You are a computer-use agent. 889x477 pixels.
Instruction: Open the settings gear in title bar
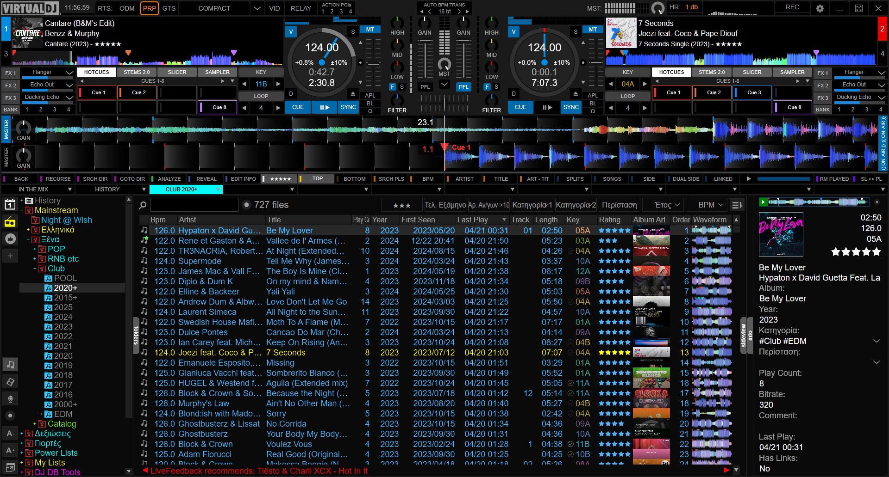point(820,8)
